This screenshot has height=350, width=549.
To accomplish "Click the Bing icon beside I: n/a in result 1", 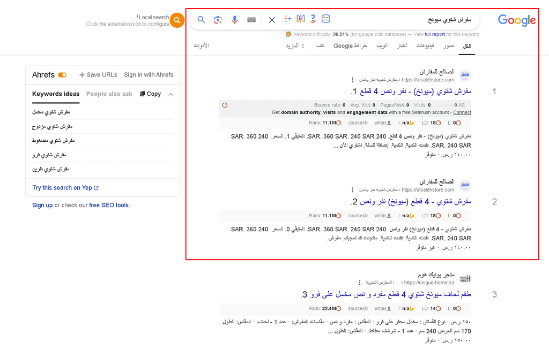I will click(x=412, y=123).
